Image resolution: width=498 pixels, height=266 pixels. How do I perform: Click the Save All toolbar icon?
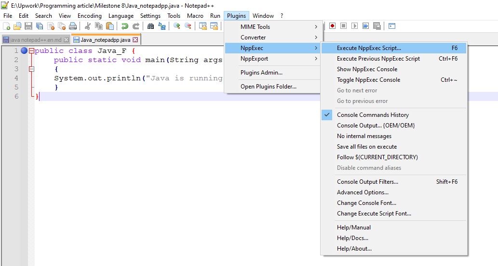click(40, 26)
